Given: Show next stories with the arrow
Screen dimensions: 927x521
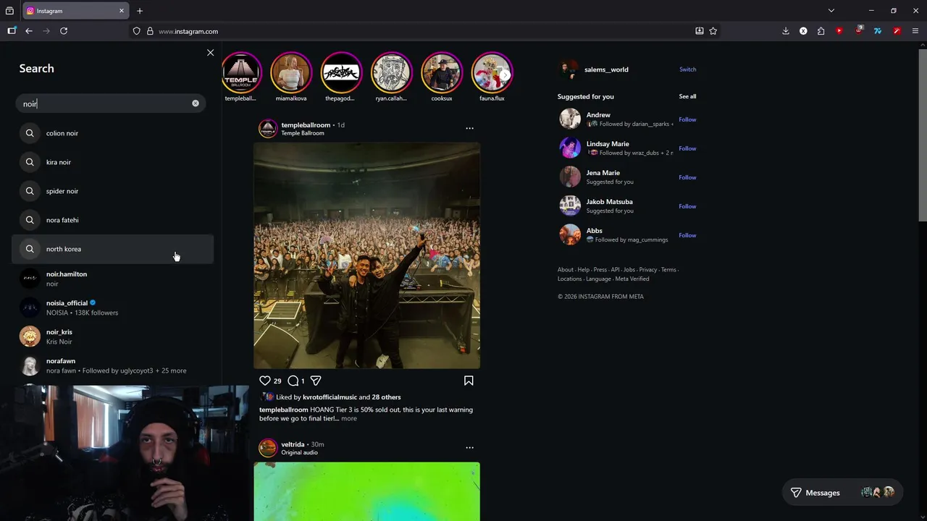Looking at the screenshot, I should tap(505, 75).
